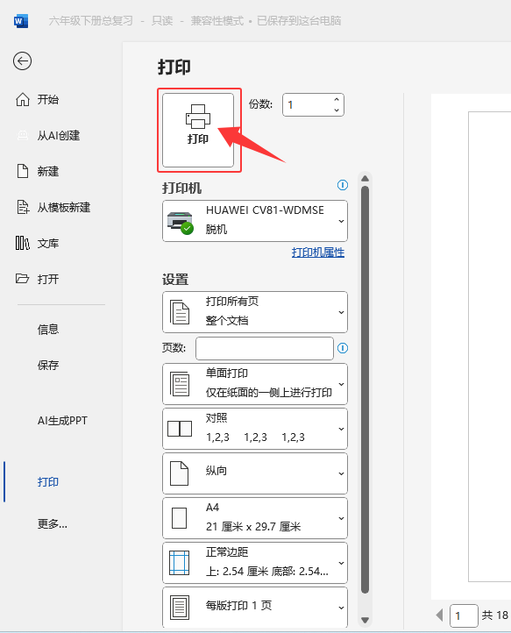511x633 pixels.
Task: Expand 单面打印 sides dropdown
Action: pyautogui.click(x=255, y=384)
